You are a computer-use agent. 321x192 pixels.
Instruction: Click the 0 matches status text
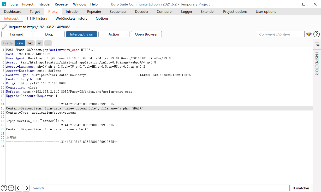[x=301, y=188]
